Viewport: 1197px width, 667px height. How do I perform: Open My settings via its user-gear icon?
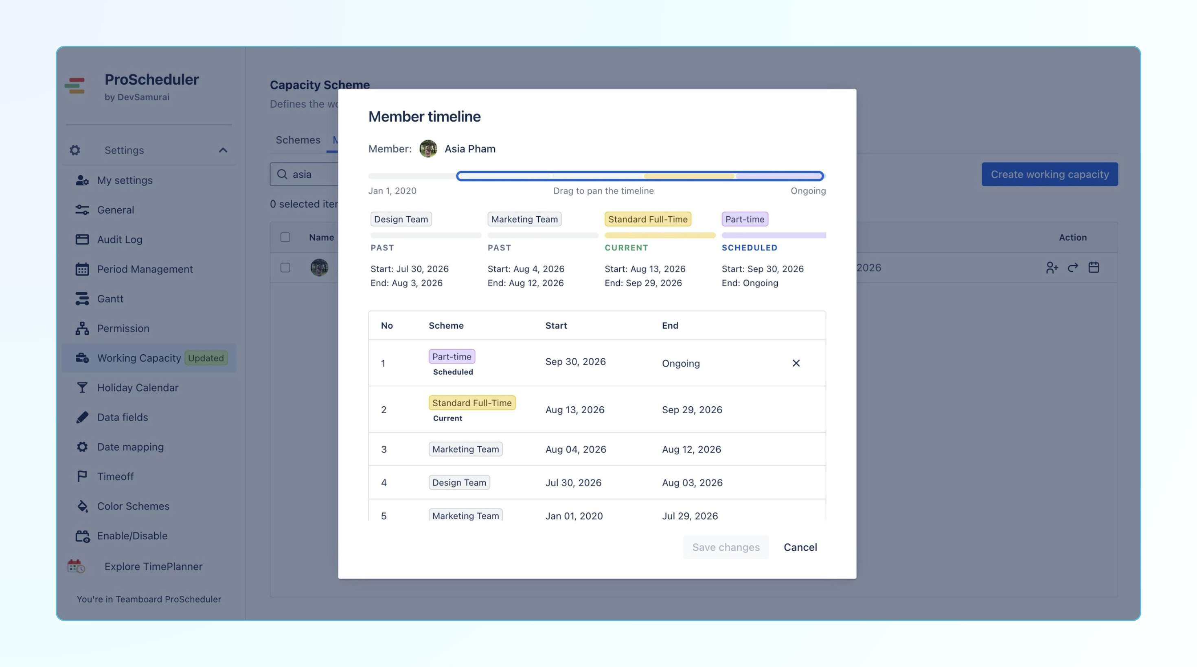click(82, 180)
